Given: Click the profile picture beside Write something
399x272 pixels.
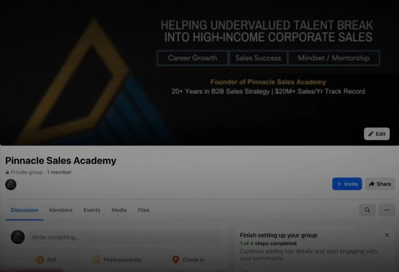Looking at the screenshot, I should [x=18, y=237].
